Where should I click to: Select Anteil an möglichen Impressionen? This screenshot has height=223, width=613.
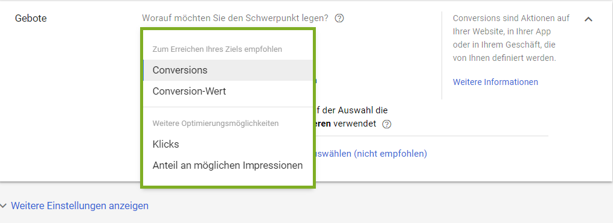pyautogui.click(x=228, y=165)
